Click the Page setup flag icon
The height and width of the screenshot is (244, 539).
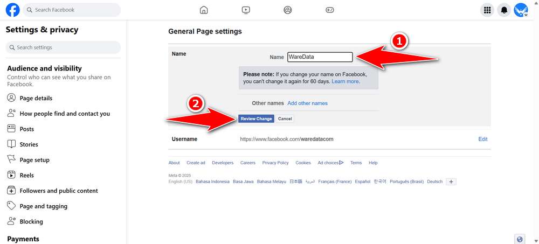[11, 160]
